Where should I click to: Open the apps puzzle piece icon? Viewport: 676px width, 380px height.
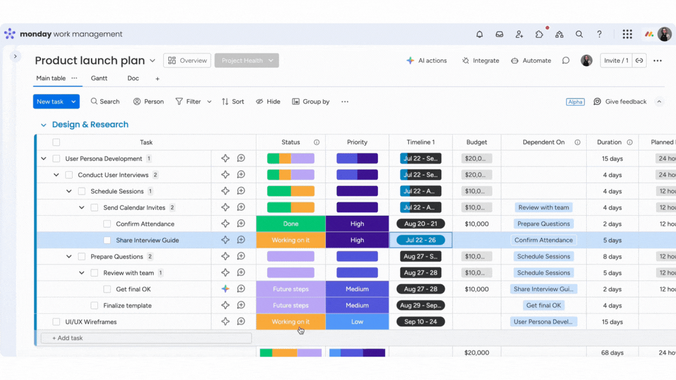coord(539,35)
